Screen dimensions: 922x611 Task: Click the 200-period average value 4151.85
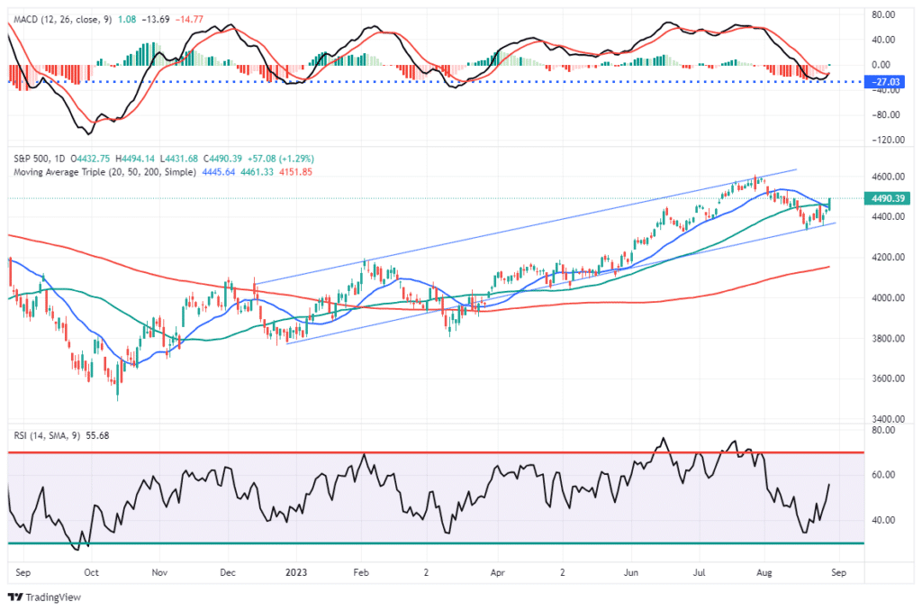[x=295, y=172]
